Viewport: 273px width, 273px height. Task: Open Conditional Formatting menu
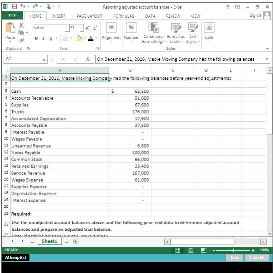coord(154,33)
